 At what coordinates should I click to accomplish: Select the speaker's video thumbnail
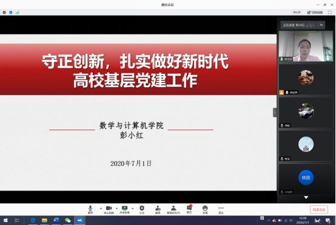tap(306, 46)
